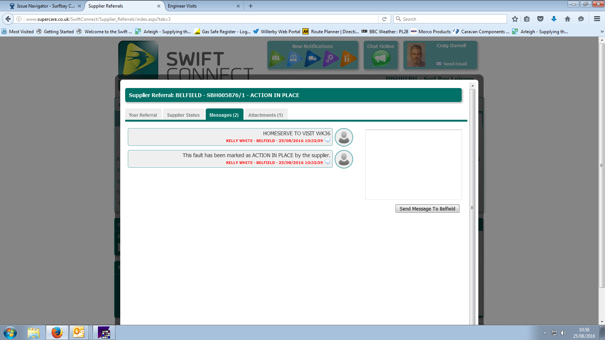Click the green caravan notification icon
The width and height of the screenshot is (605, 340).
[277, 58]
